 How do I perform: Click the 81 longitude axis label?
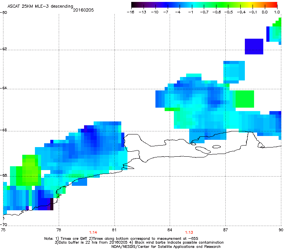(x=114, y=230)
